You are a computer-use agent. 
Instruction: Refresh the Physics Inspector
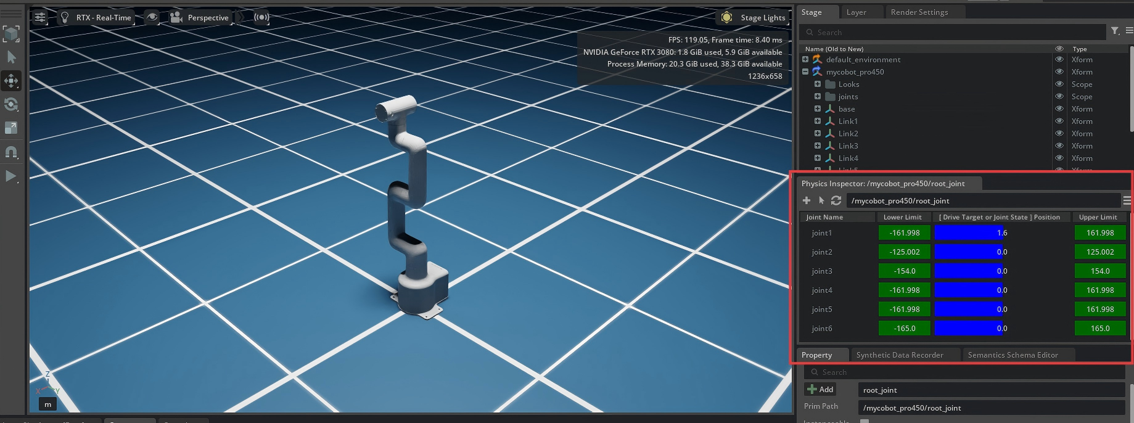point(836,200)
